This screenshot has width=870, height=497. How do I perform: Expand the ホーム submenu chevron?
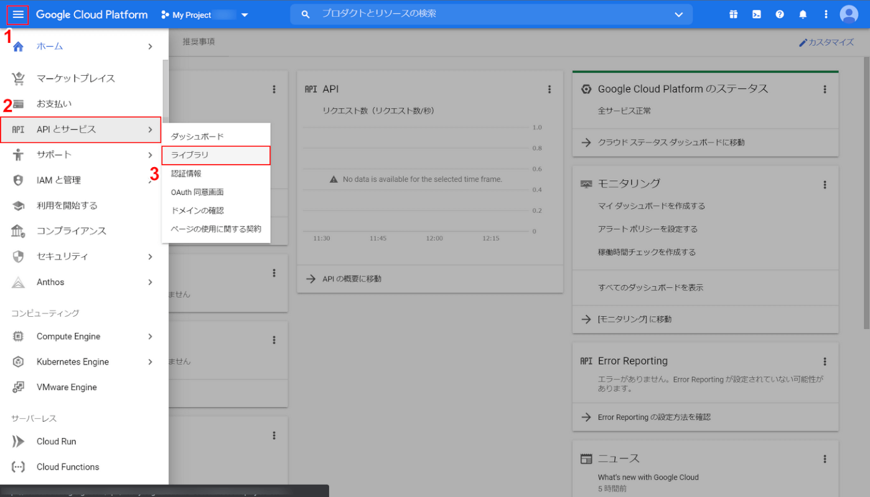pyautogui.click(x=150, y=47)
